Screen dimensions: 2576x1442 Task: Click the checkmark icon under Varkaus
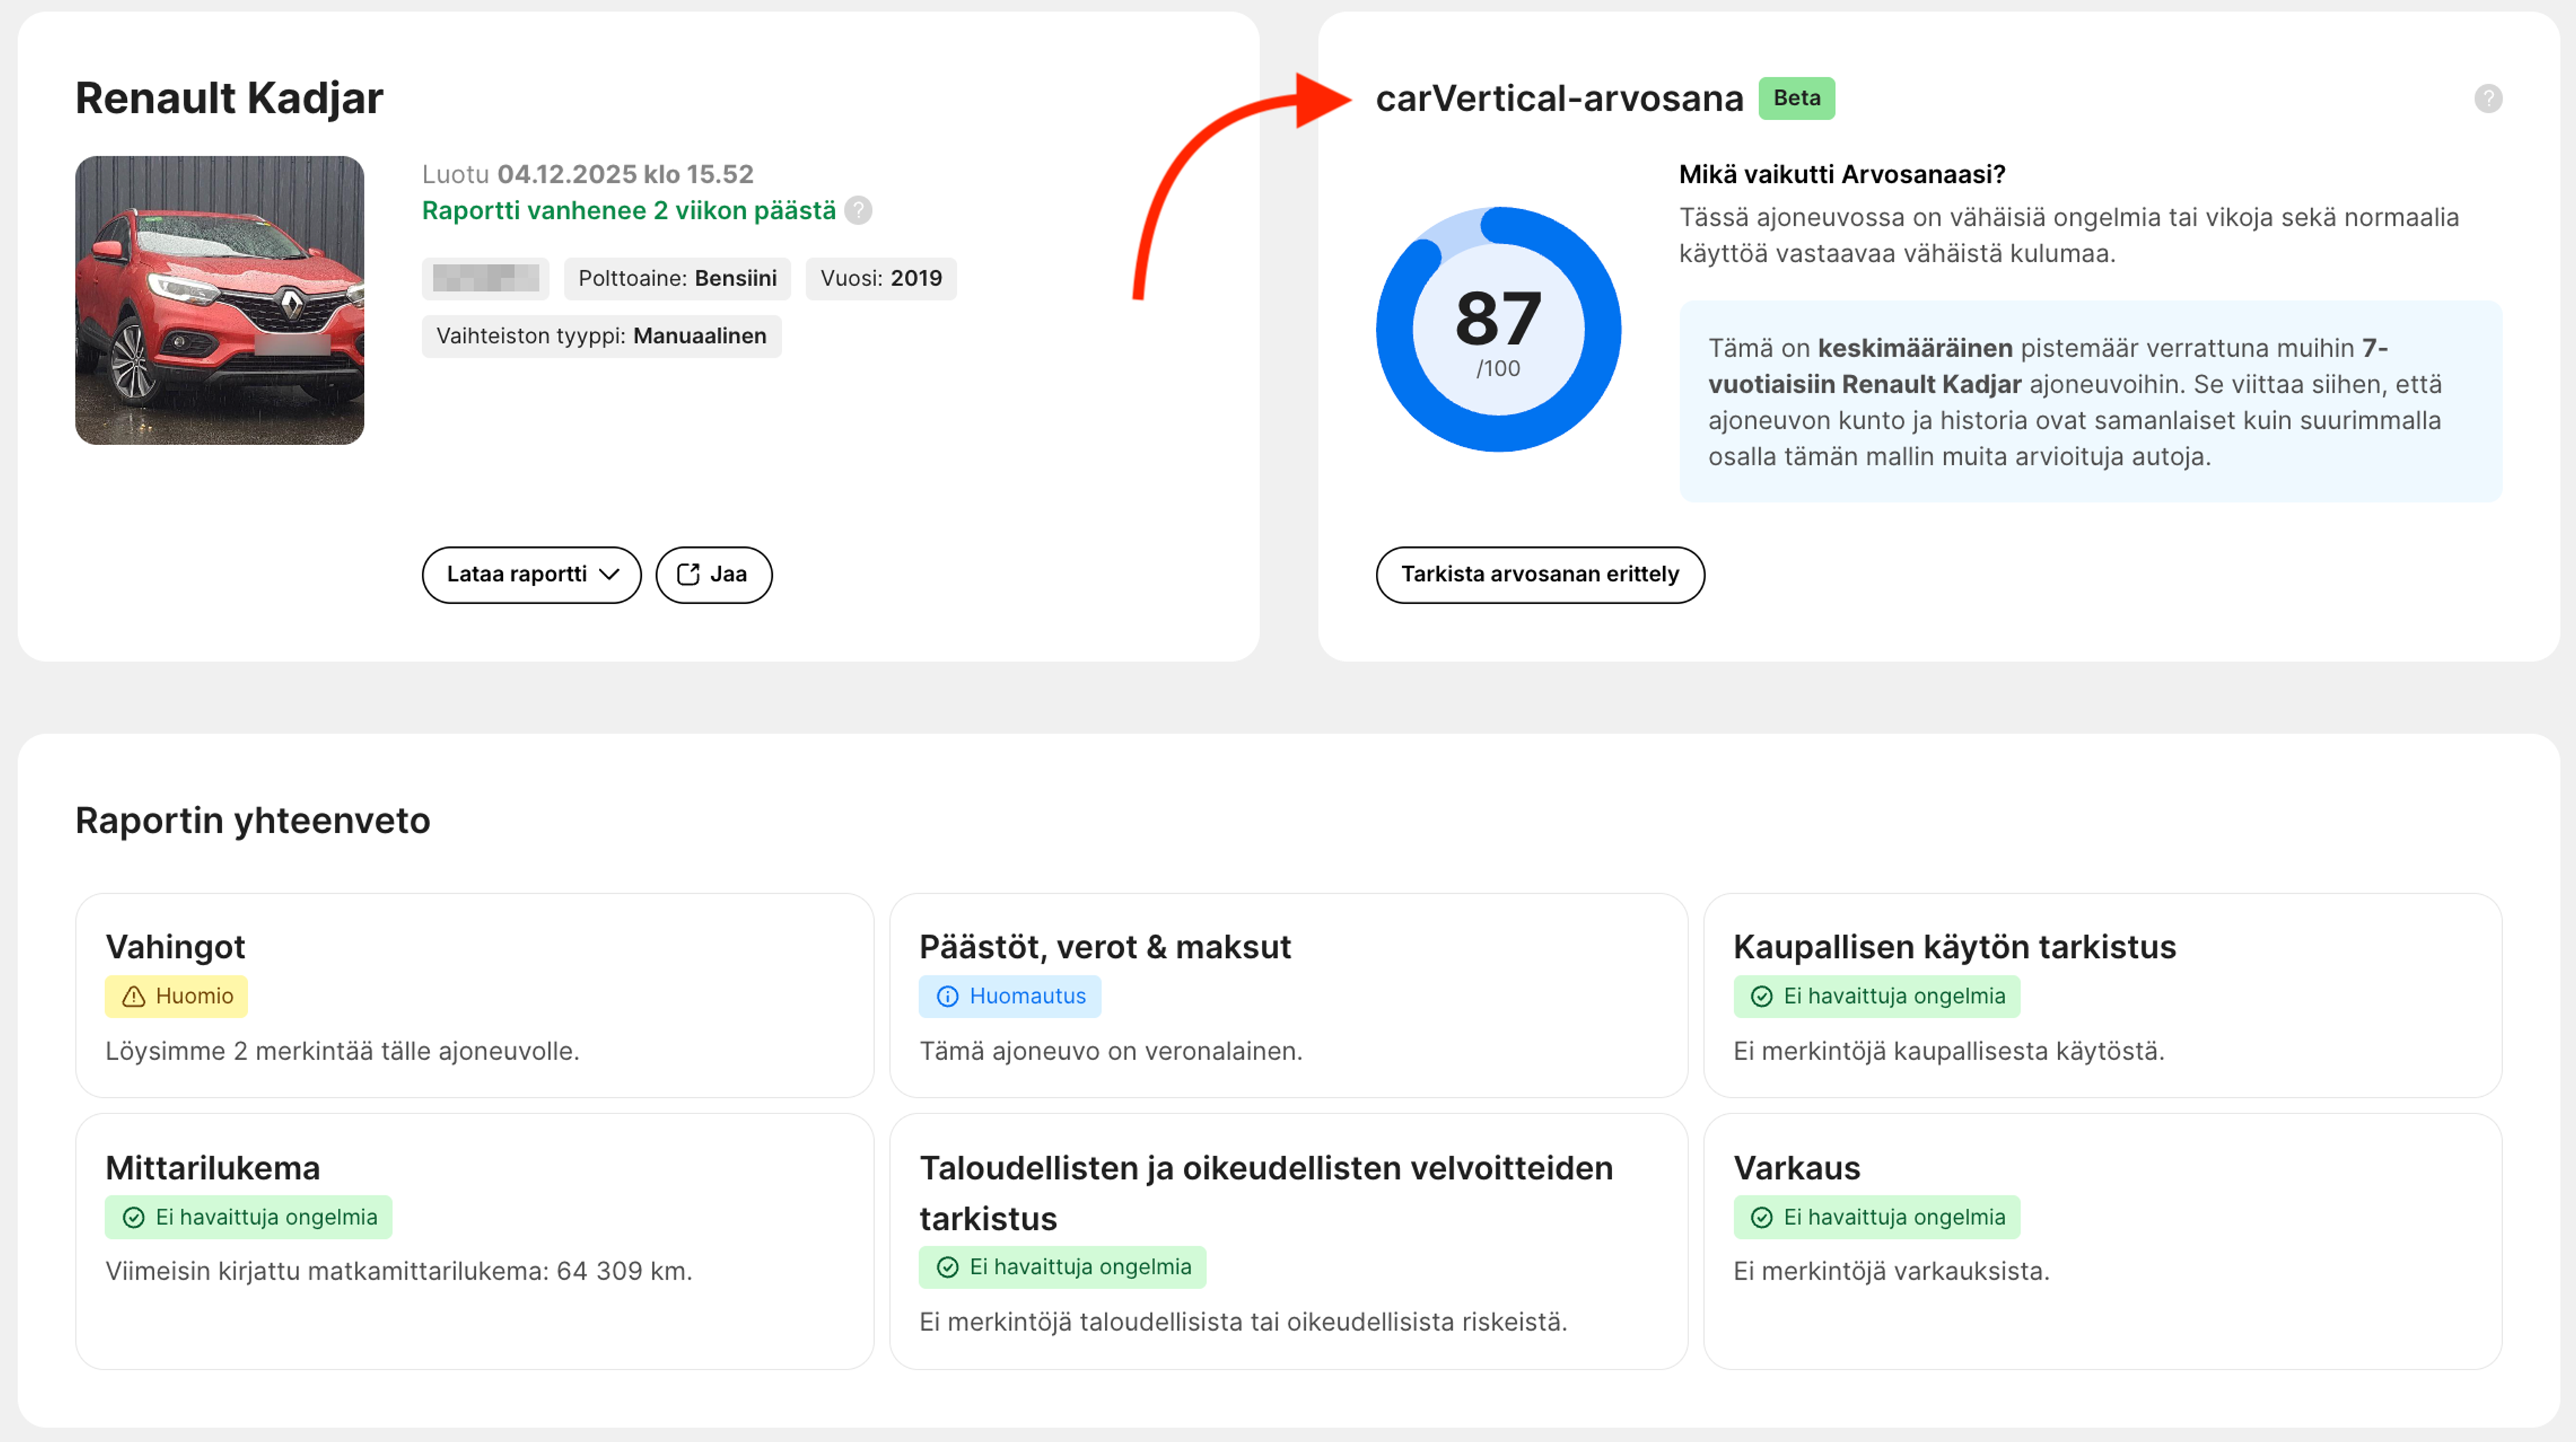1761,1217
